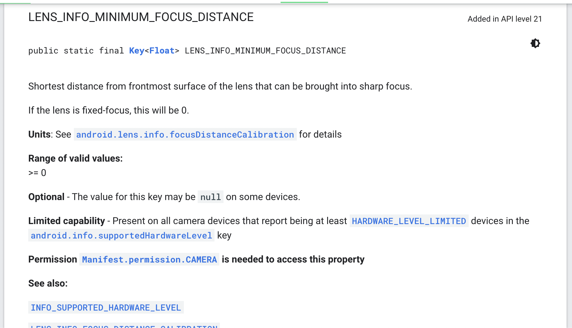Screen dimensions: 572x328
Task: Open the Manifest.permission.CAMERA documentation
Action: point(149,260)
